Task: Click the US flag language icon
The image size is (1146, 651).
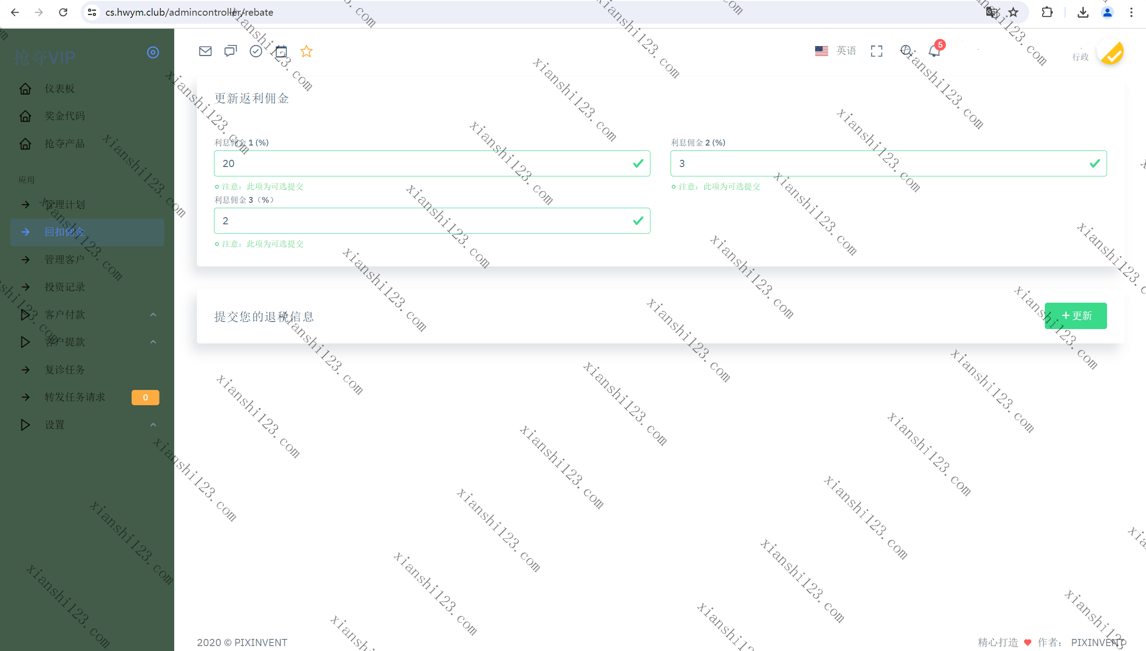Action: pyautogui.click(x=821, y=51)
